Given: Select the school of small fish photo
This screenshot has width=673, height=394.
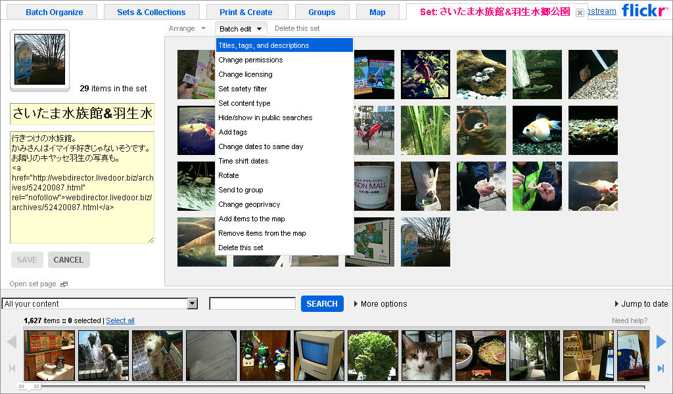Looking at the screenshot, I should (x=197, y=186).
